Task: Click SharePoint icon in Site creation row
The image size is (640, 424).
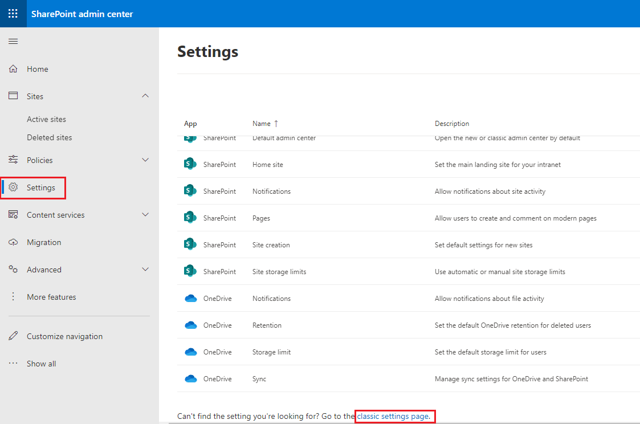Action: tap(190, 244)
